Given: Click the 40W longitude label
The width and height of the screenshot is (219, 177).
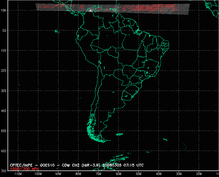Looking at the screenshot, I should click(x=159, y=174).
